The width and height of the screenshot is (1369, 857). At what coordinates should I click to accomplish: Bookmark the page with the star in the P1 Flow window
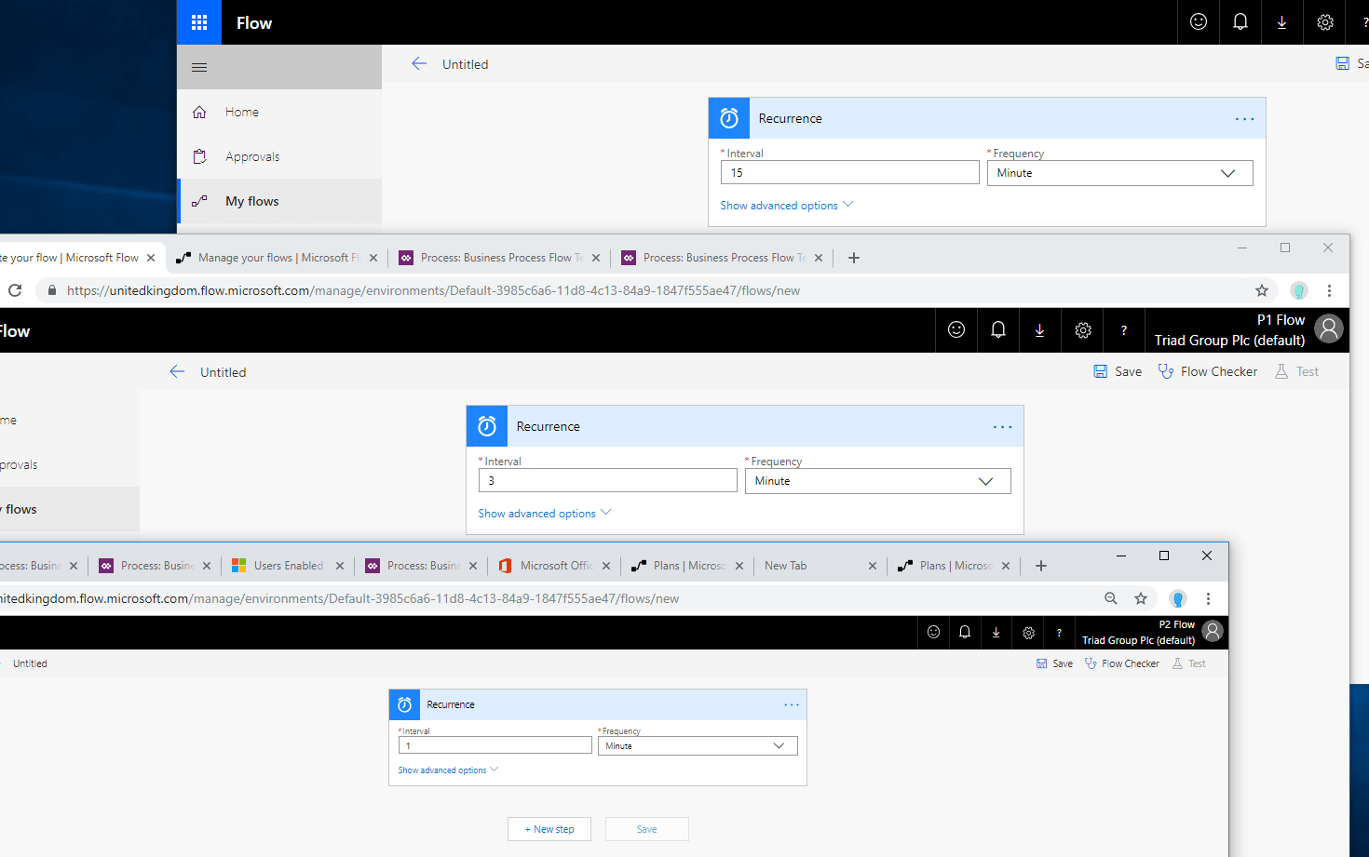1262,290
